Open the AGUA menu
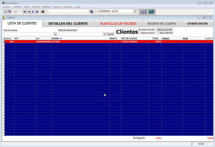This screenshot has height=147, width=215. (x=27, y=7)
